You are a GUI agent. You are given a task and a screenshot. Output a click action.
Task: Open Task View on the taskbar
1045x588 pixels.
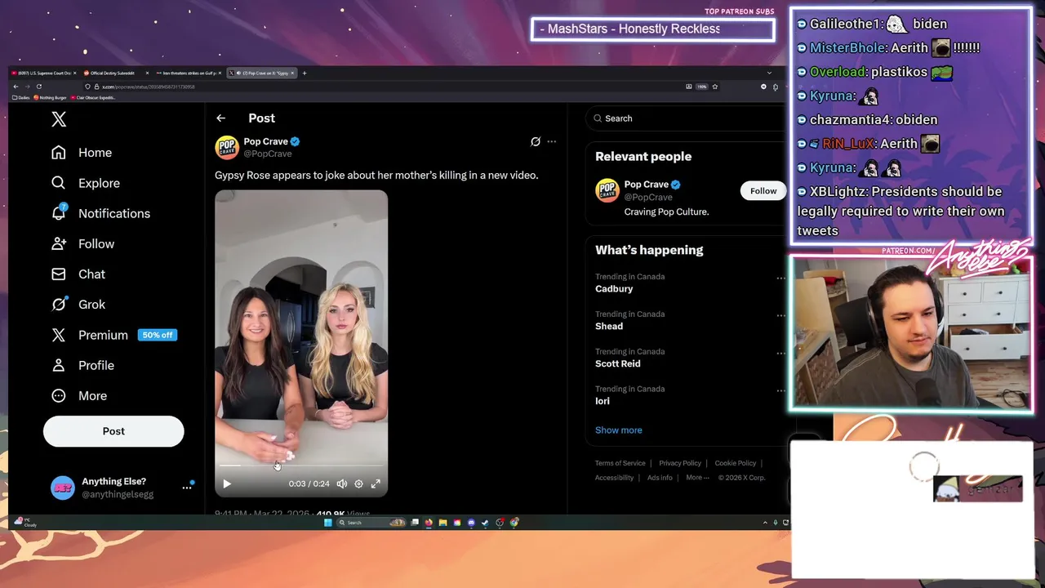(x=415, y=523)
